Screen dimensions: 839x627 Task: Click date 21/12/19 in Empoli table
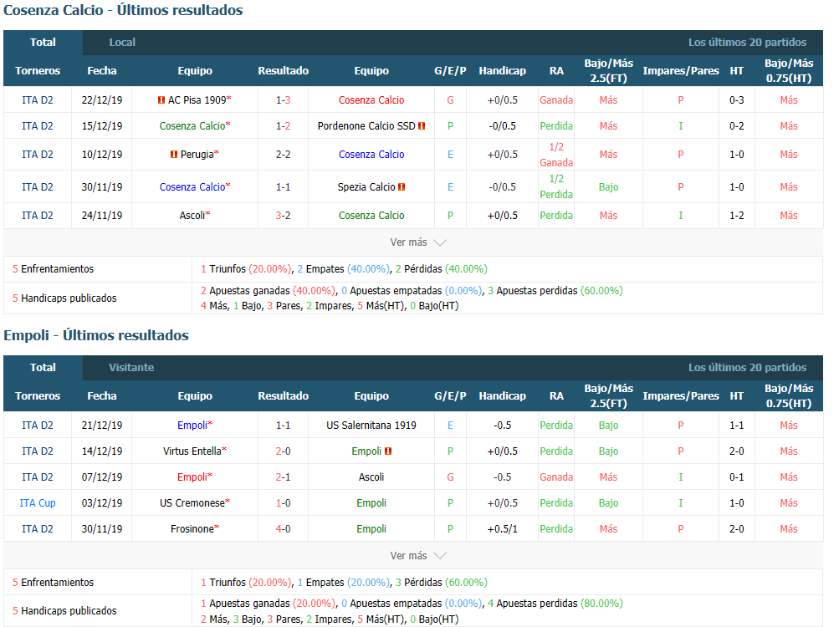(102, 426)
